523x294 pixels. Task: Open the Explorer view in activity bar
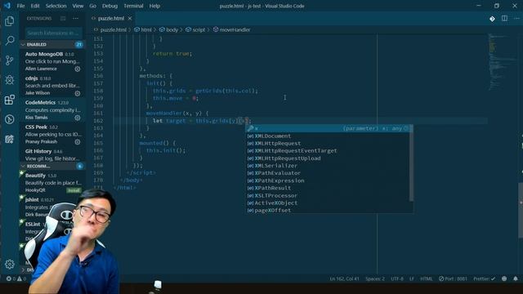[9, 21]
